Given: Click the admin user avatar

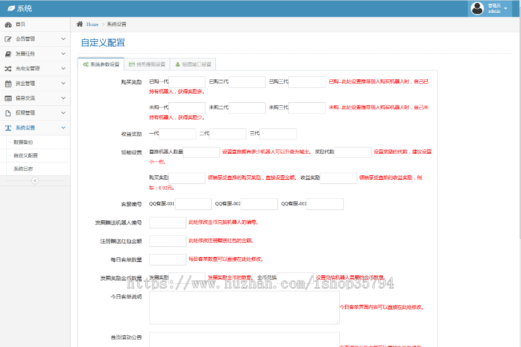Looking at the screenshot, I should coord(478,8).
